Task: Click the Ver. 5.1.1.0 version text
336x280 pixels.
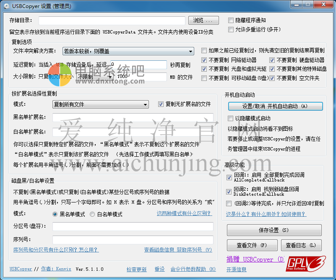Action: coord(90,269)
